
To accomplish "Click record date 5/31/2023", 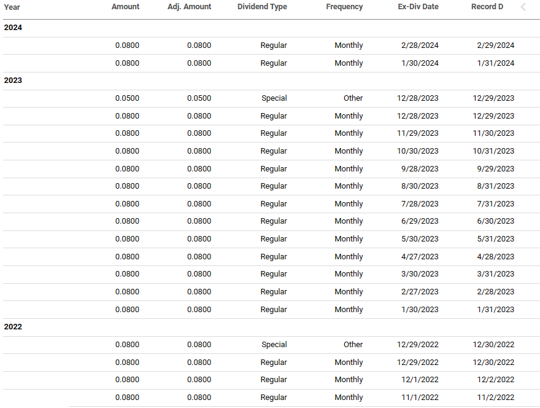I will (x=496, y=239).
